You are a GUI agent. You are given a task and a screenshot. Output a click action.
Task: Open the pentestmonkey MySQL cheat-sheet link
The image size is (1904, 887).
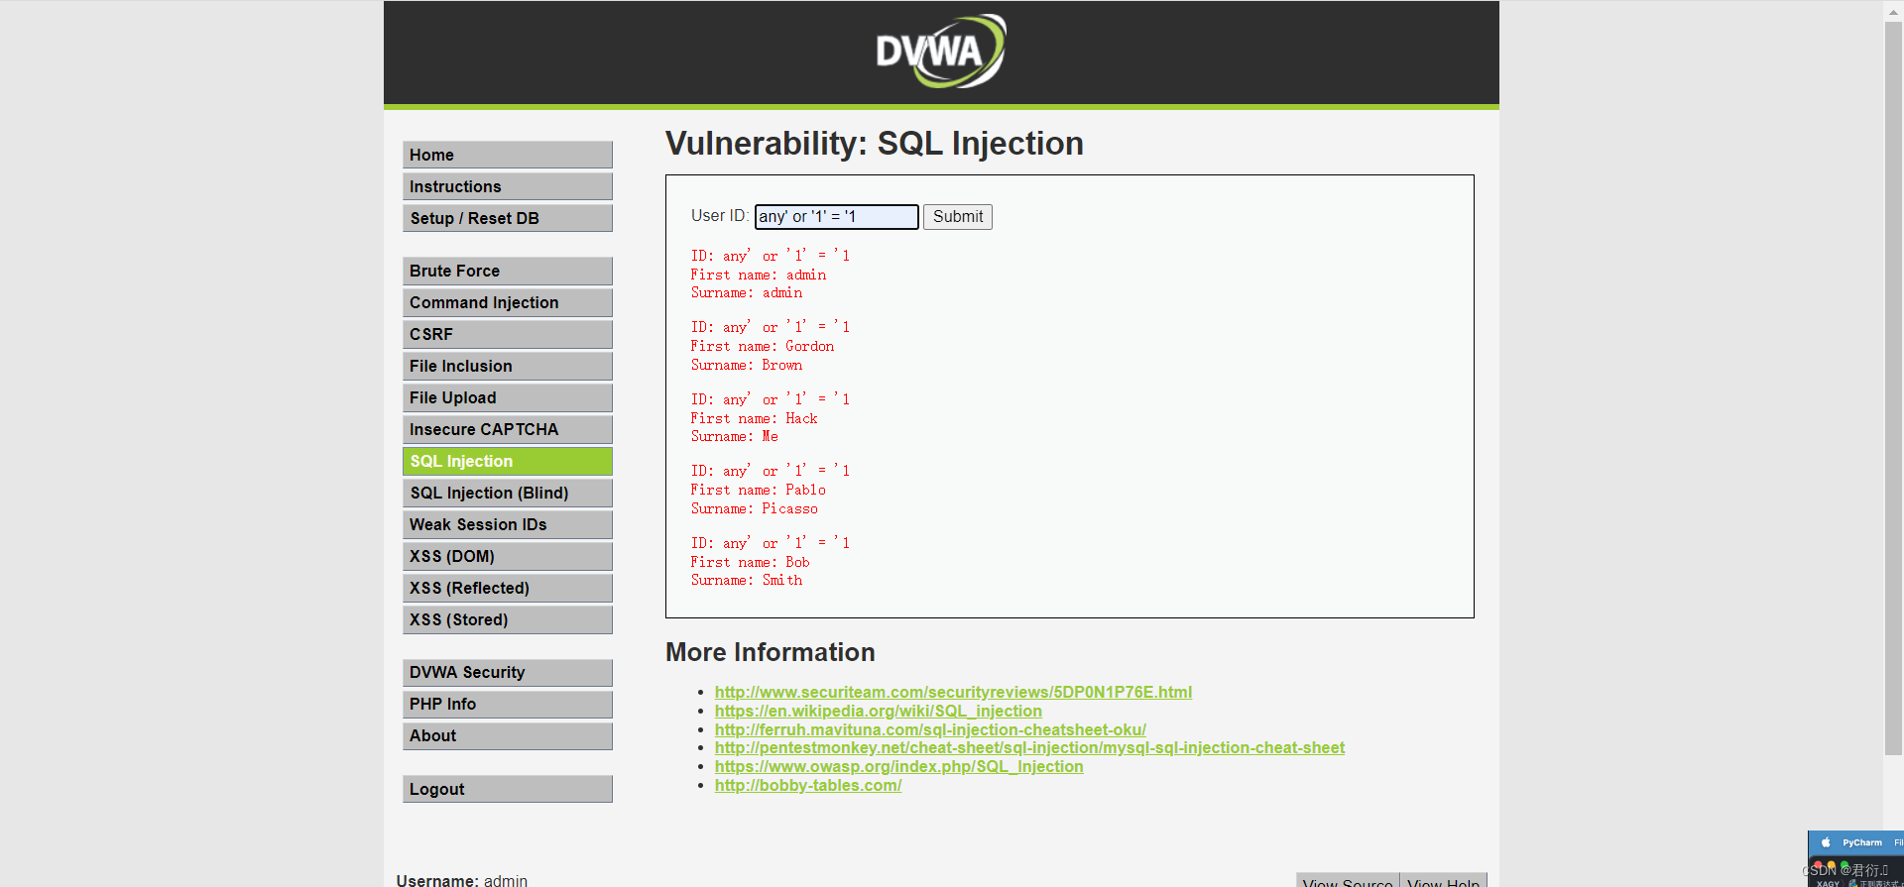(1029, 747)
